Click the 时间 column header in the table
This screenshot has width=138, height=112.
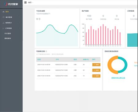39,60
